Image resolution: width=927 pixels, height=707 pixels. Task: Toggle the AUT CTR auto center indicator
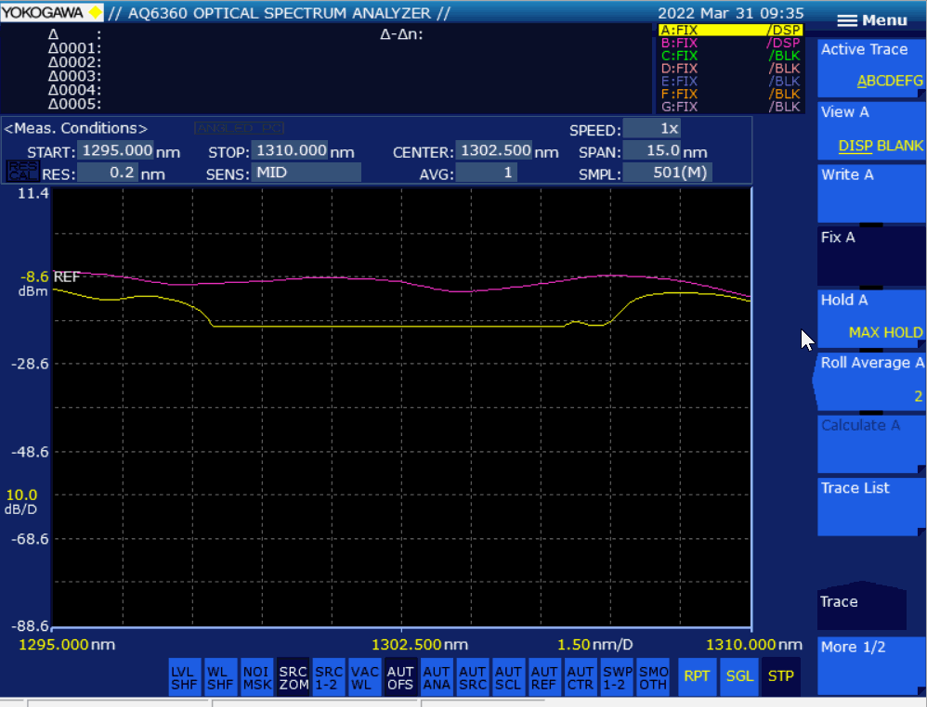(581, 677)
